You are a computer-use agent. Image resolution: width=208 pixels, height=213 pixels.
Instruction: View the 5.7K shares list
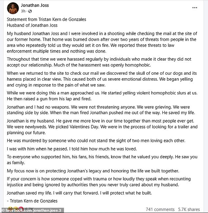click(189, 209)
